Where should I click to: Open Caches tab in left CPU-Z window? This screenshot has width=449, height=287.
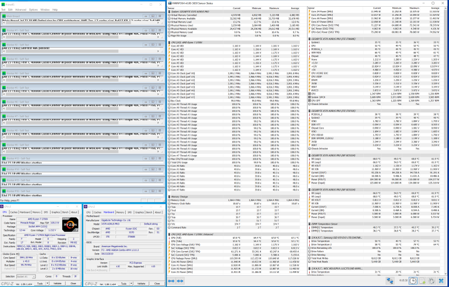pos(14,212)
